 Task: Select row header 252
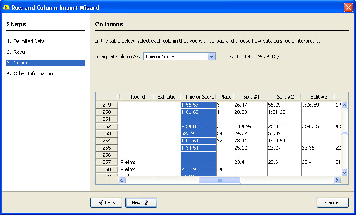(x=107, y=126)
